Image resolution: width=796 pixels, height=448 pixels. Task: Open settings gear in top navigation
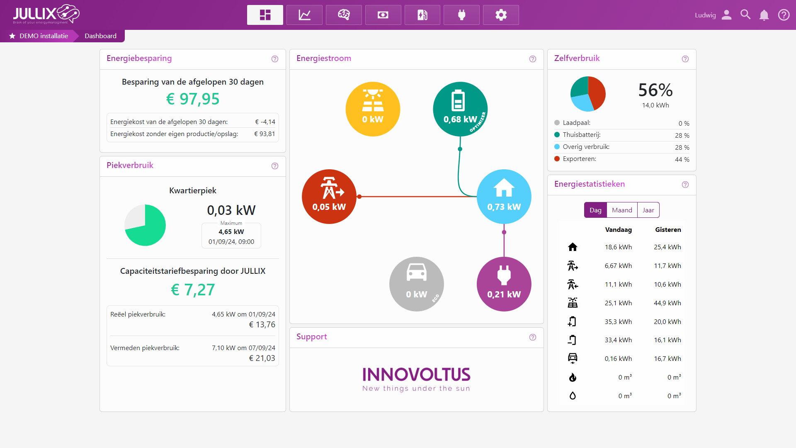(x=501, y=15)
